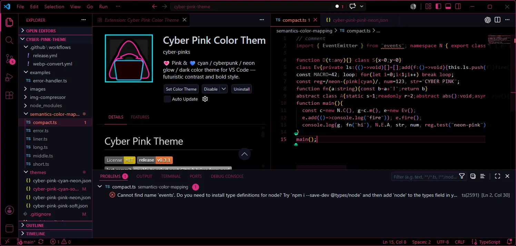
Task: Split the editor right
Action: (497, 20)
